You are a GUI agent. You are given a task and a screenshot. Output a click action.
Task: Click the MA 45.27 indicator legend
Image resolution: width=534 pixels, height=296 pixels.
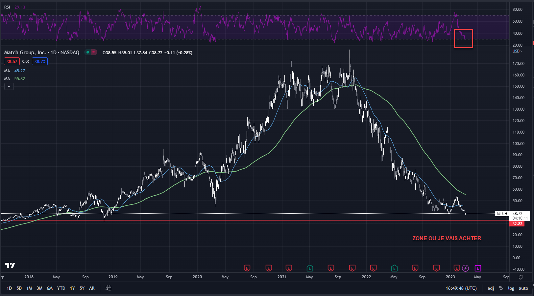14,71
